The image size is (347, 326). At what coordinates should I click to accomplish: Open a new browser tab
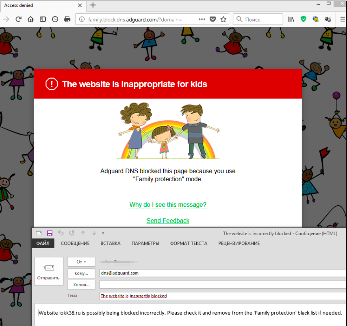(x=93, y=5)
